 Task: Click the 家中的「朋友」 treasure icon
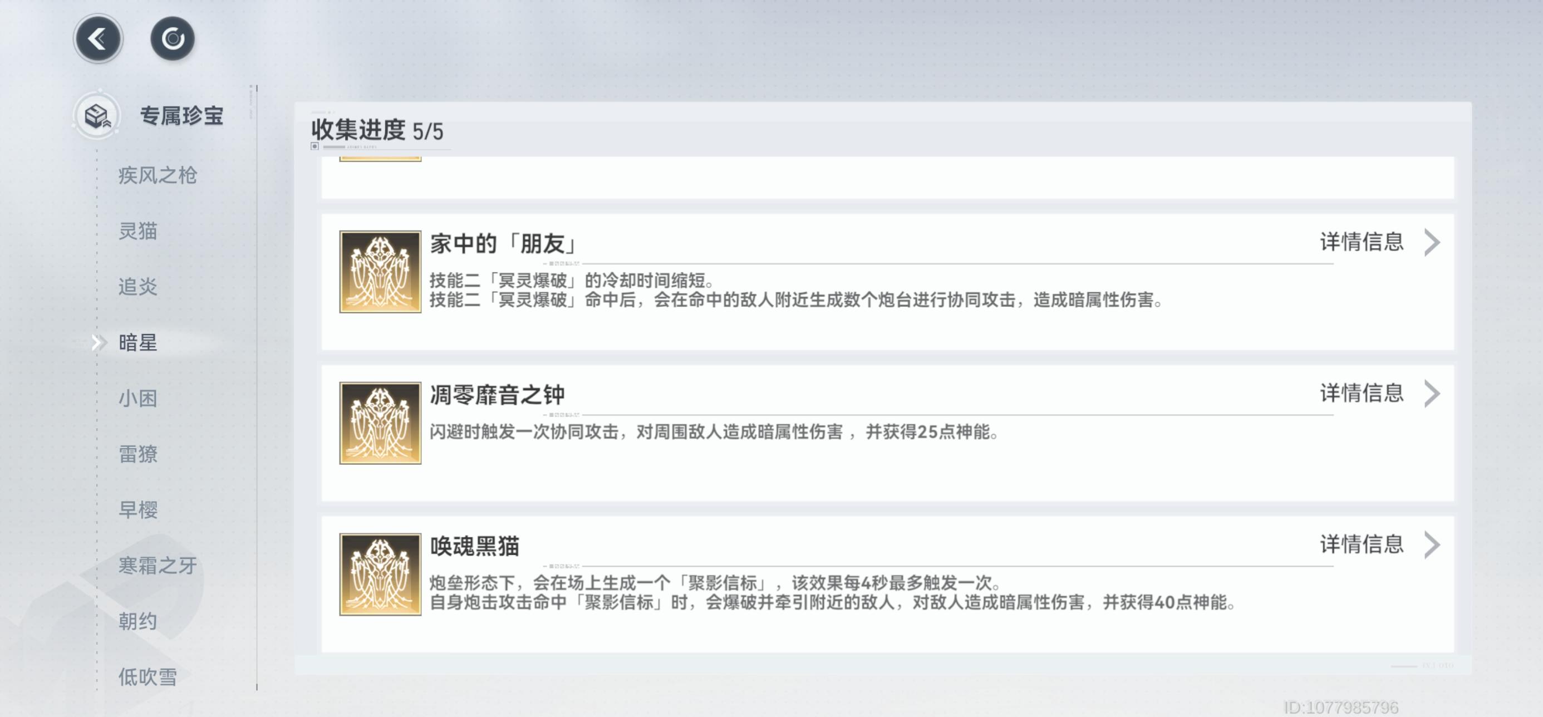pyautogui.click(x=380, y=272)
